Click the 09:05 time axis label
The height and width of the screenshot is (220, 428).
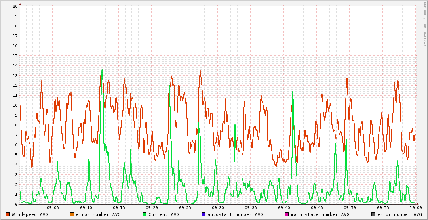click(x=53, y=207)
